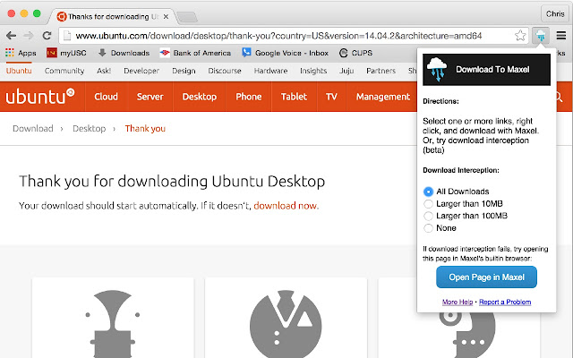
Task: Open the Server menu item
Action: pyautogui.click(x=150, y=97)
